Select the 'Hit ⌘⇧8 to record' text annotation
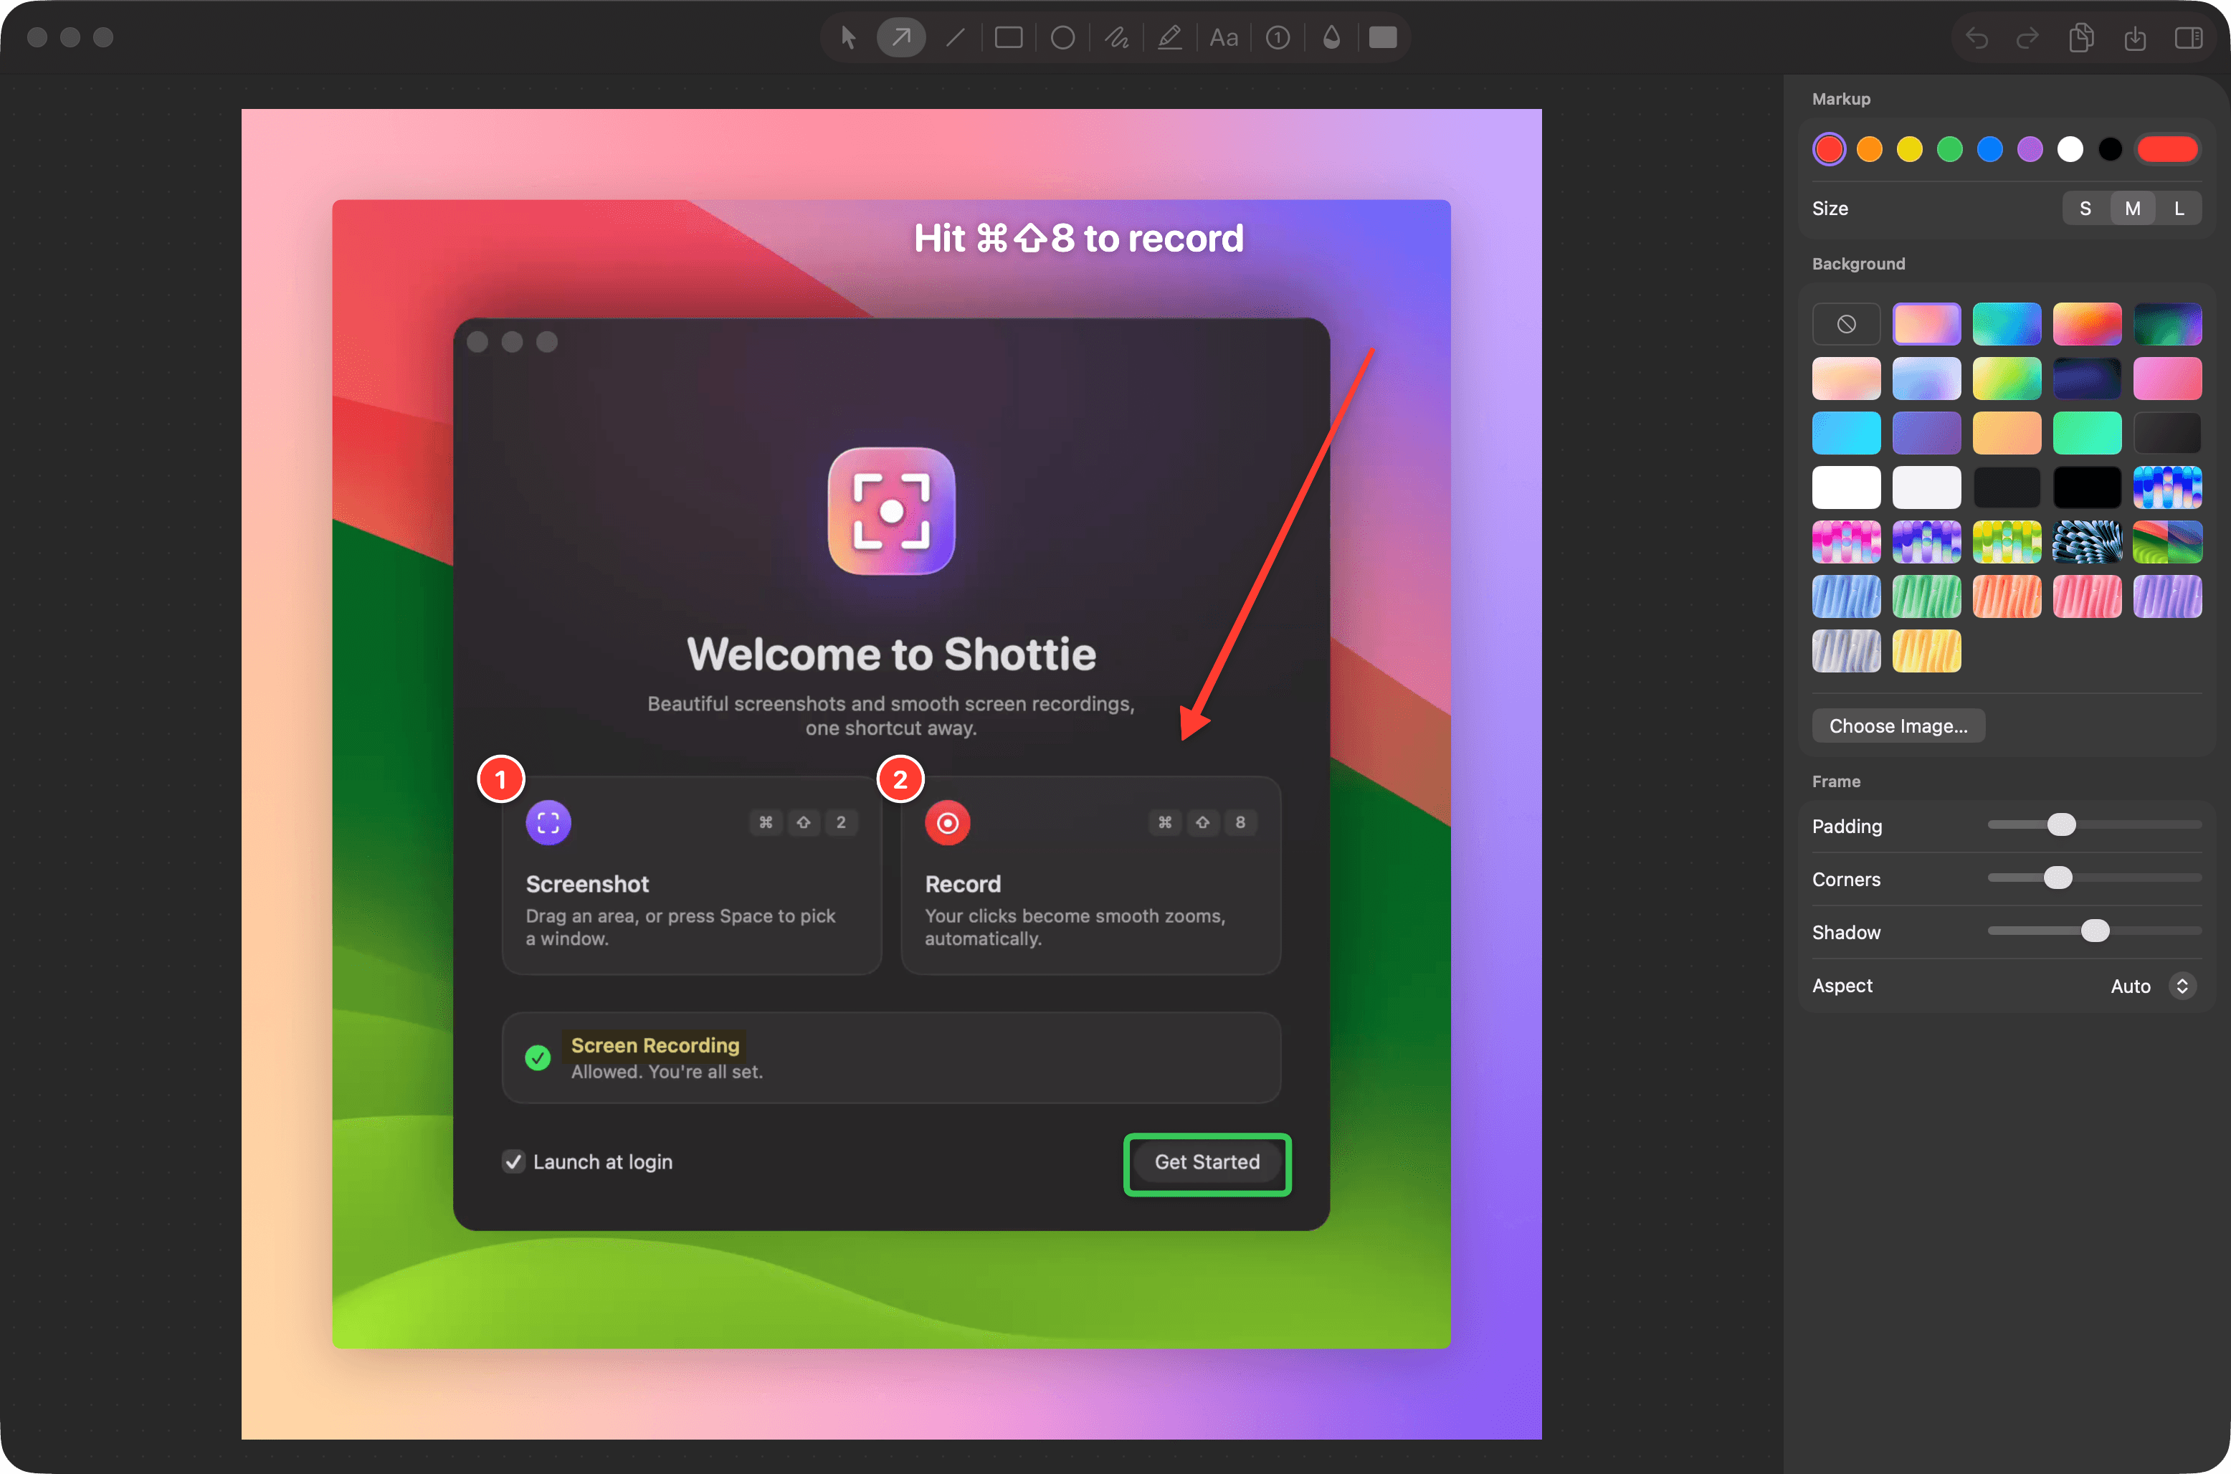The height and width of the screenshot is (1474, 2231). (x=1079, y=239)
